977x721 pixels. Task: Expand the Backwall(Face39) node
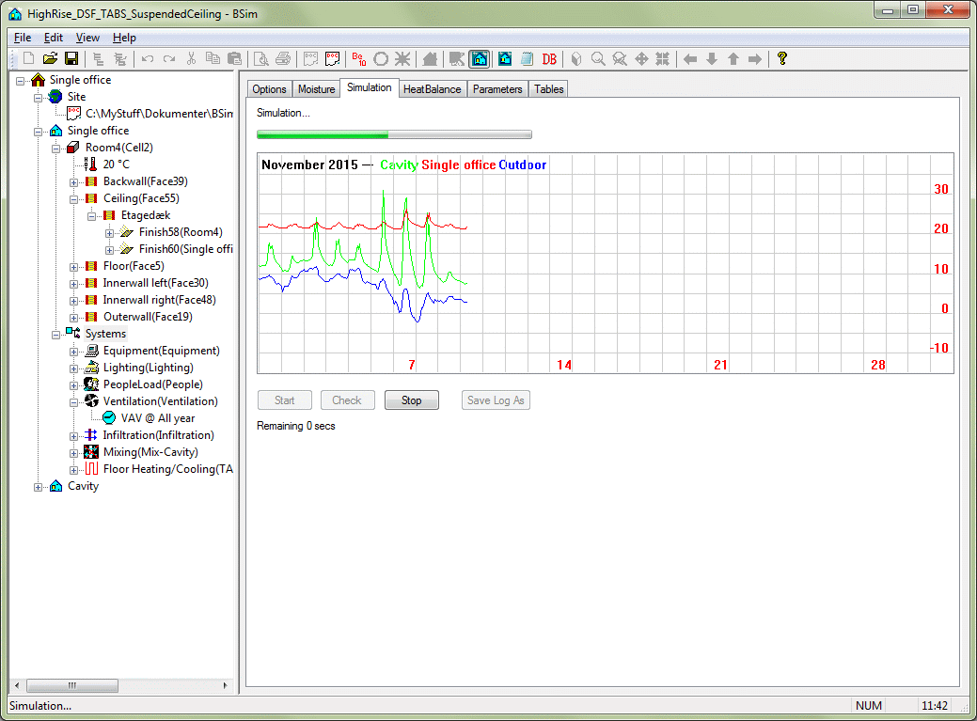tap(73, 182)
